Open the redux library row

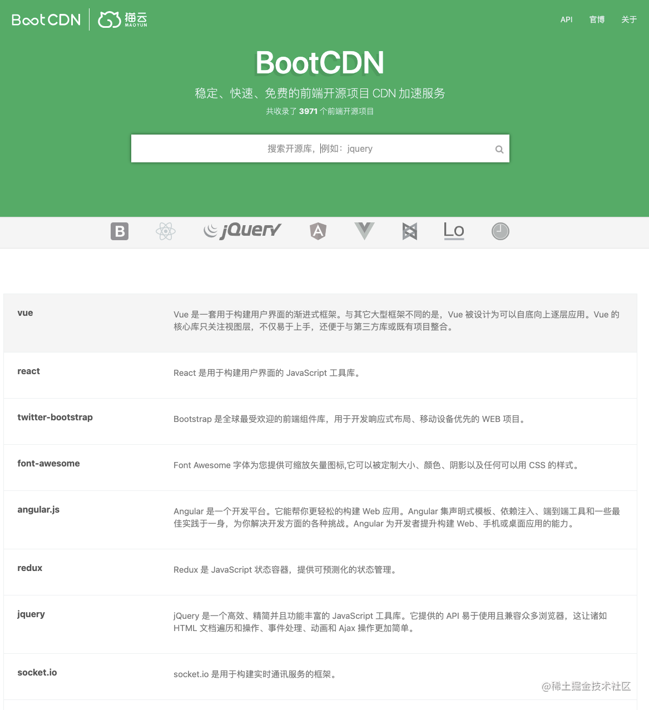pos(320,572)
